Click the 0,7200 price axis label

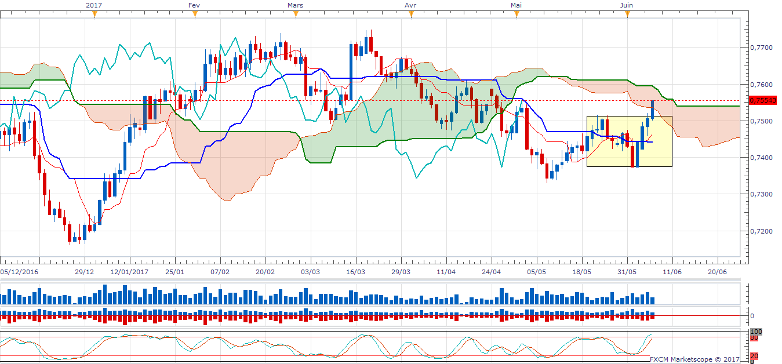(x=761, y=231)
